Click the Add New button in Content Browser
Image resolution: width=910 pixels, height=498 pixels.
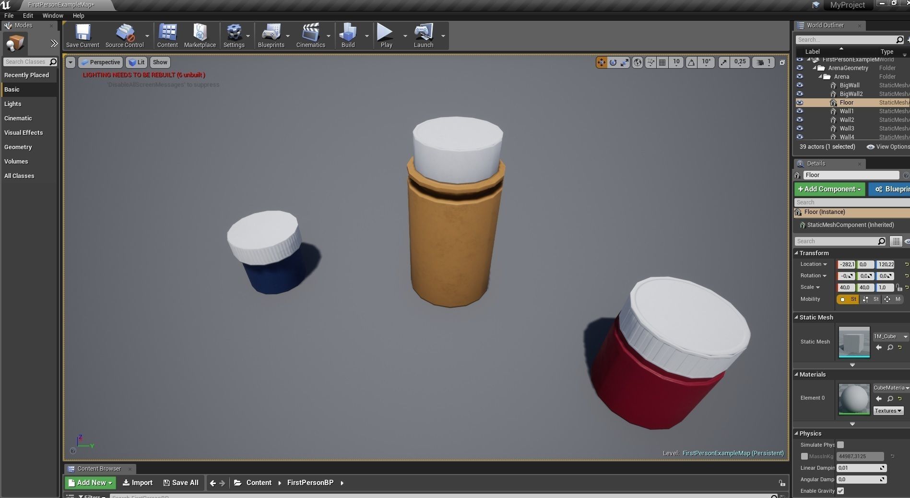[90, 483]
